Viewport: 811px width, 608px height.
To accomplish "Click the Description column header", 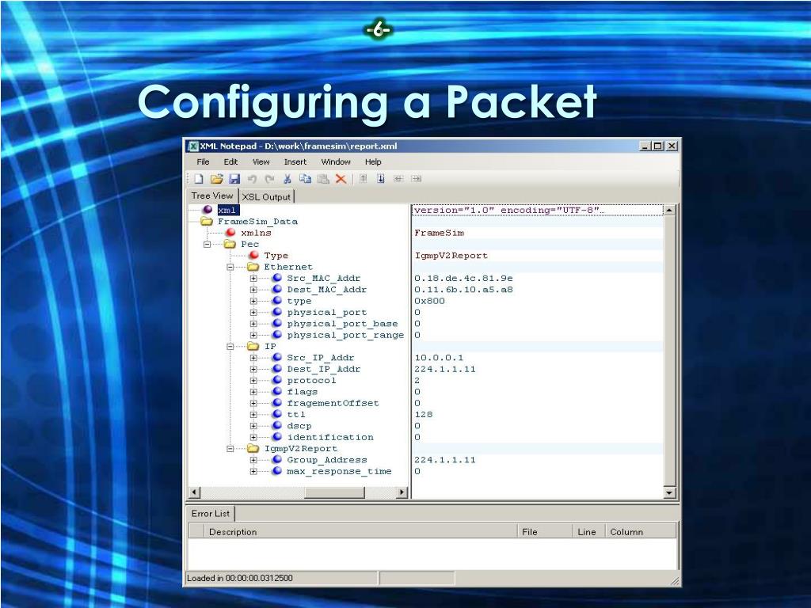I will click(360, 531).
